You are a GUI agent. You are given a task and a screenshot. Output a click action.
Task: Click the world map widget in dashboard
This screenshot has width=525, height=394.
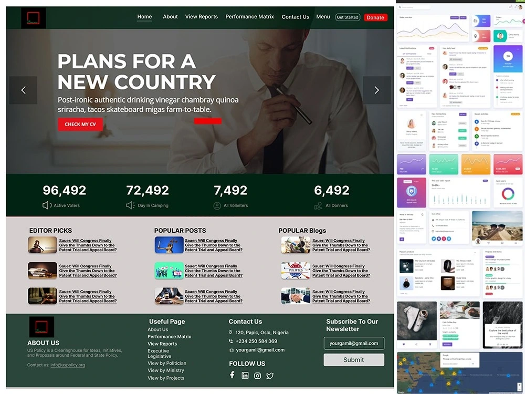(x=460, y=372)
